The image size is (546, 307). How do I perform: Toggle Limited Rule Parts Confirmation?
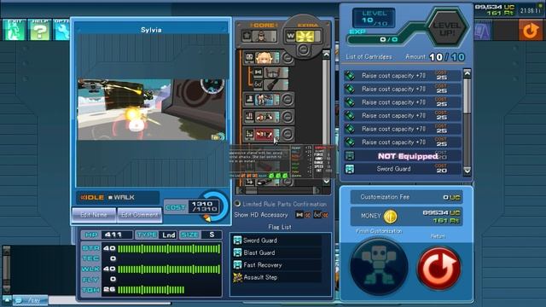[x=237, y=204]
